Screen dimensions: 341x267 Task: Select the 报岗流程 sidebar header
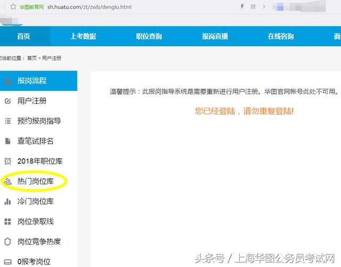tap(38, 80)
